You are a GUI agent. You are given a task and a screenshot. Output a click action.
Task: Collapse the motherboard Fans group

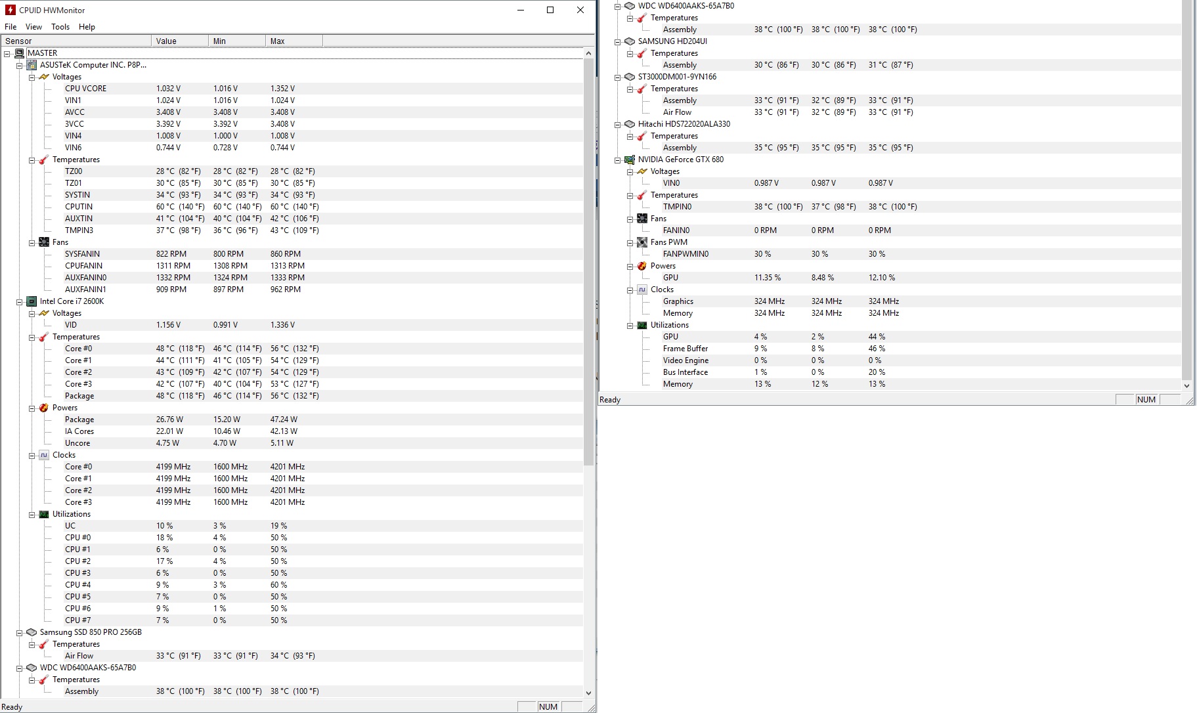pyautogui.click(x=32, y=242)
